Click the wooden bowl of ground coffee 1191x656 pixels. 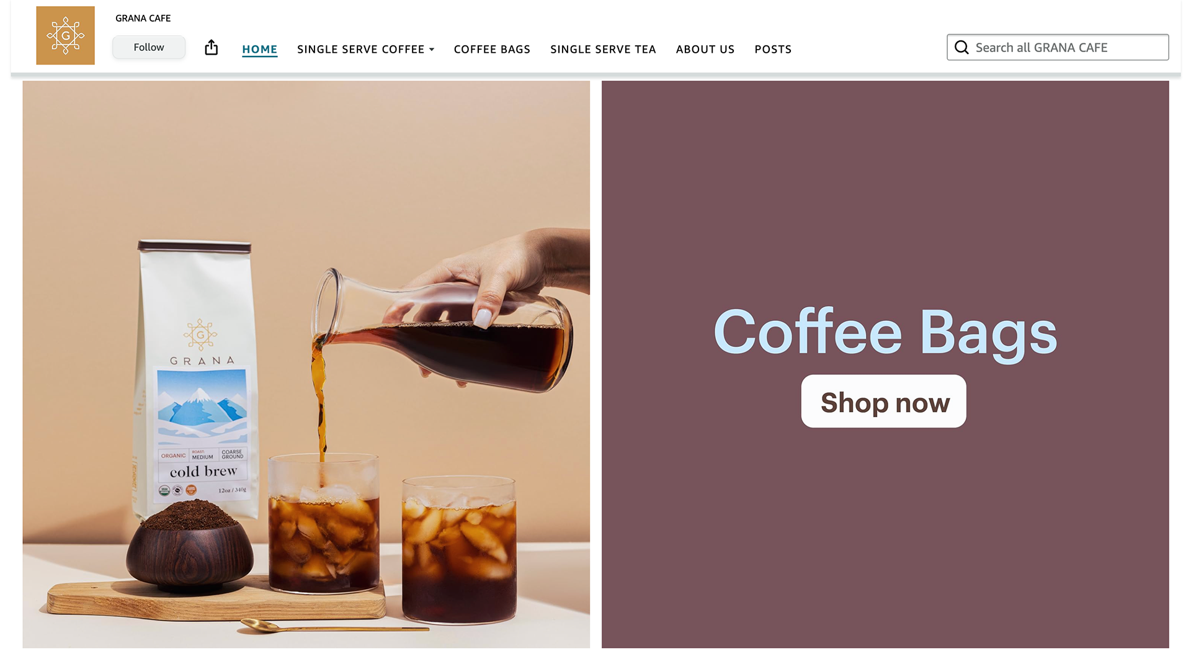[189, 546]
